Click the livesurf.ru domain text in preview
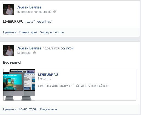The image size is (141, 115). pos(45,78)
